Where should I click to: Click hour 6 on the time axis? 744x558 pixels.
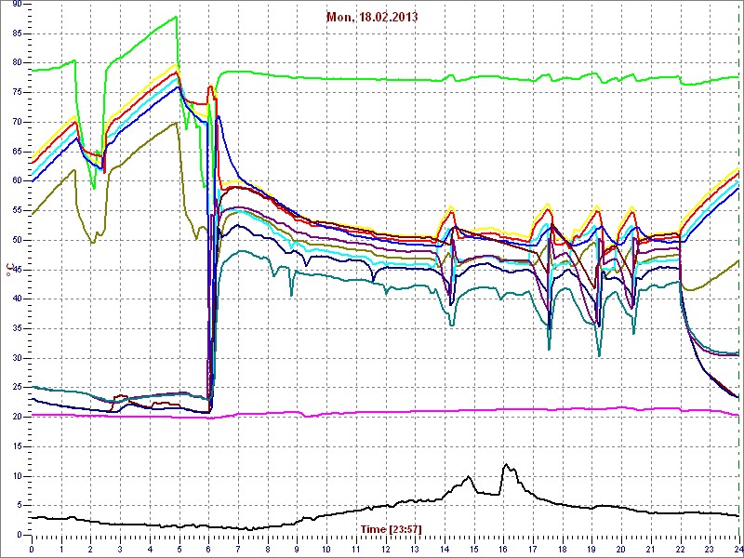pos(208,549)
